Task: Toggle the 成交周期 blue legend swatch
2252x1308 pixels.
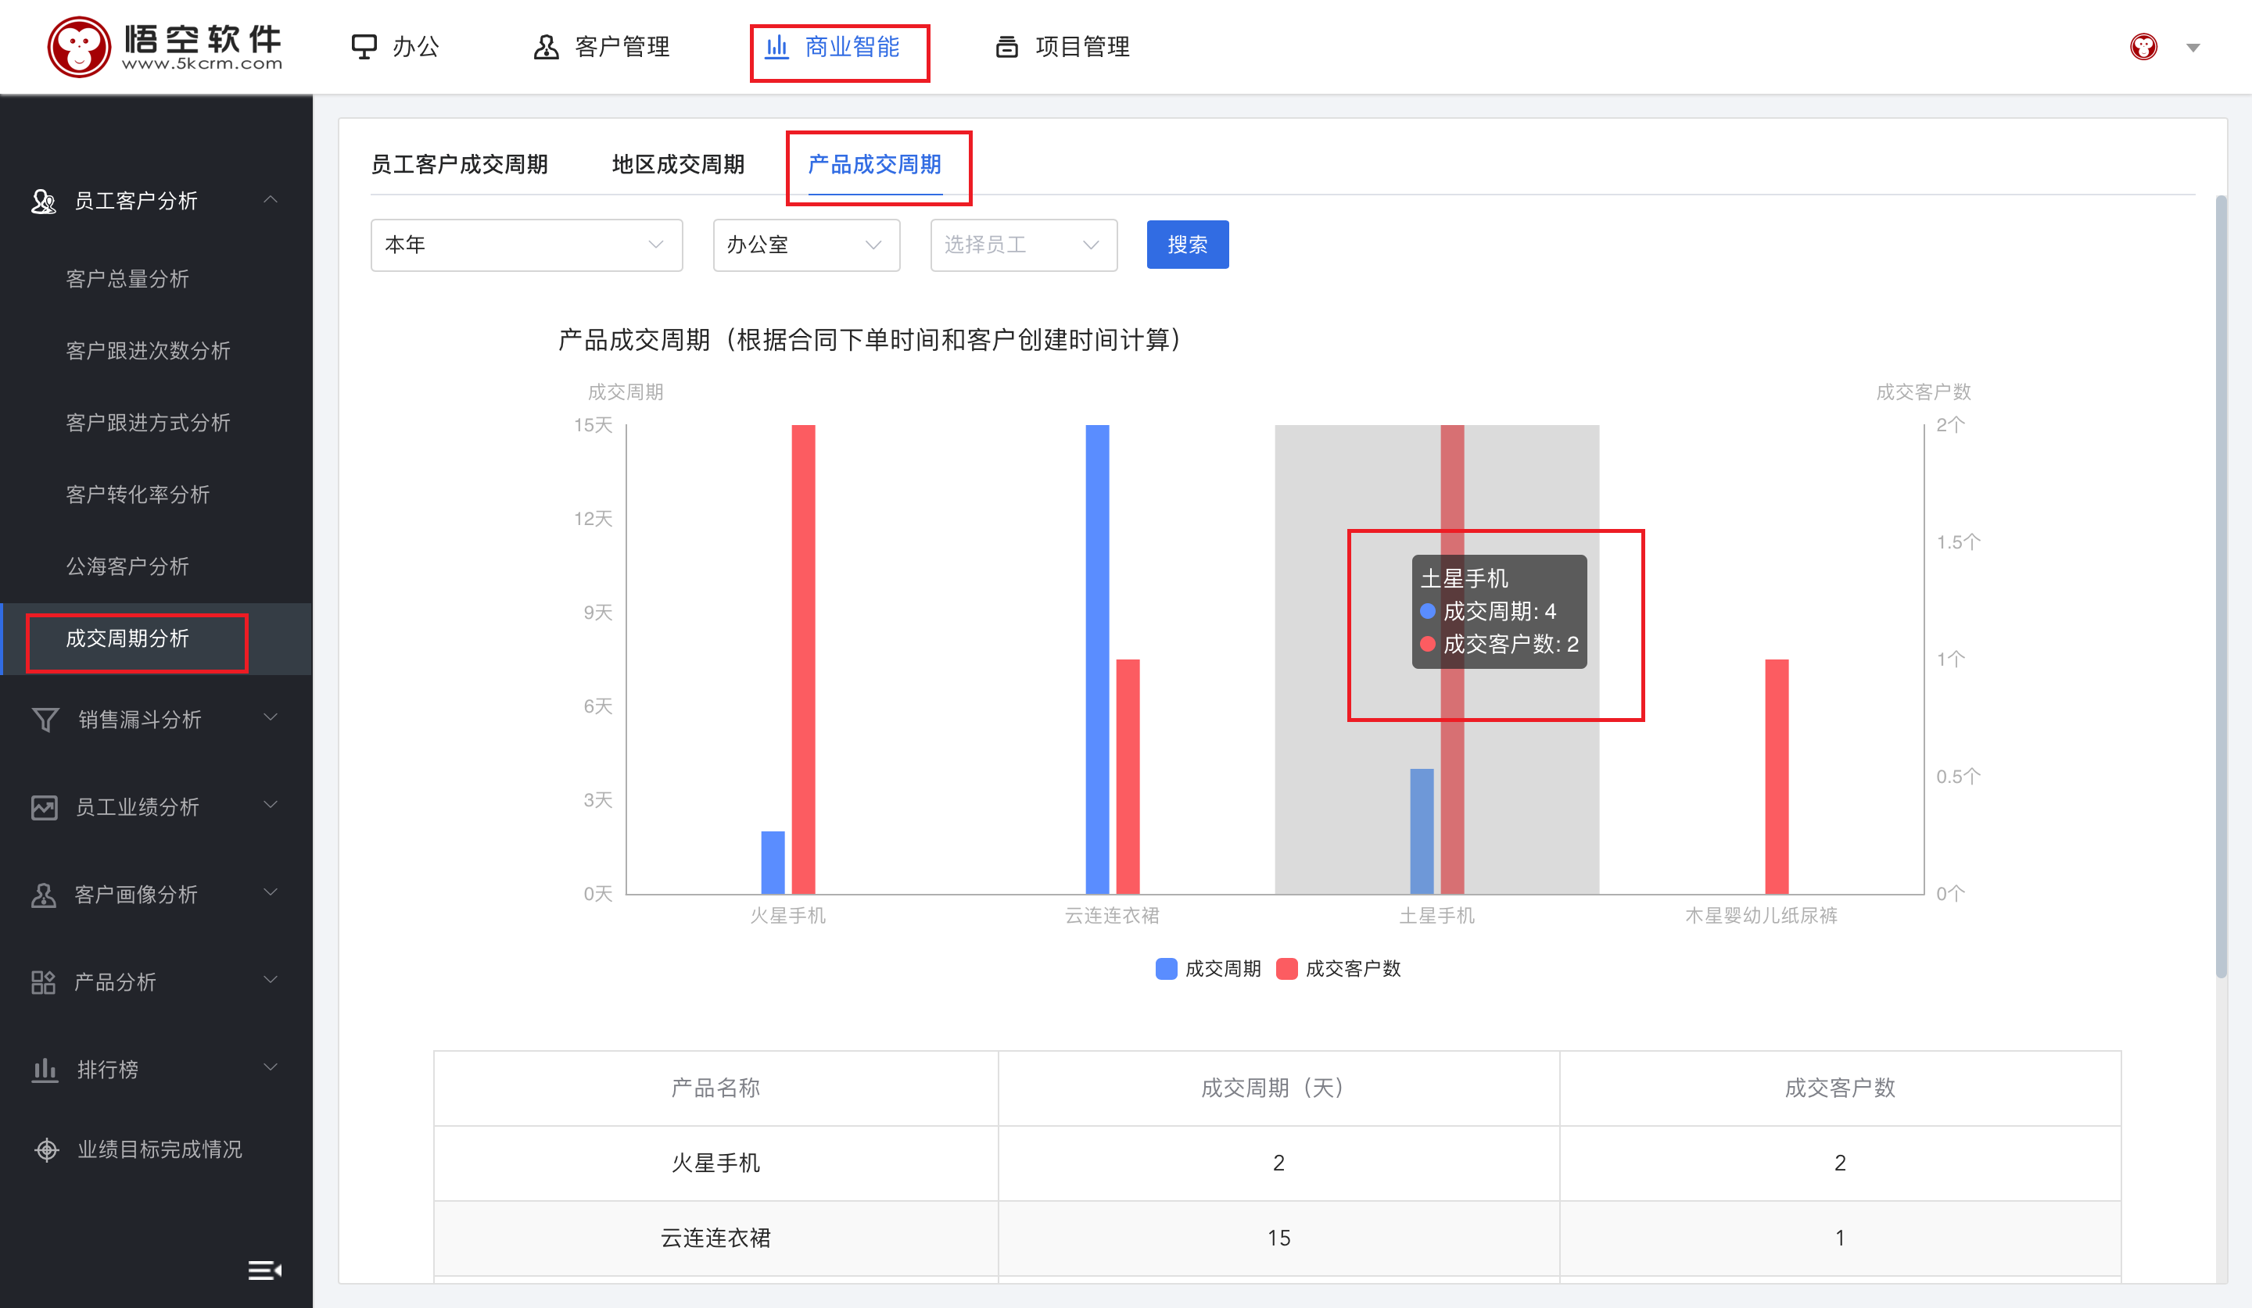Action: (1165, 969)
